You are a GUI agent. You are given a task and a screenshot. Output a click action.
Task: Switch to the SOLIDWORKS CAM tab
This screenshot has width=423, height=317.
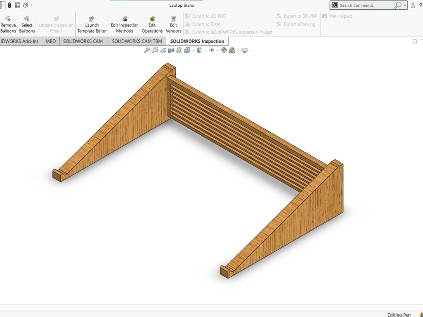point(83,41)
